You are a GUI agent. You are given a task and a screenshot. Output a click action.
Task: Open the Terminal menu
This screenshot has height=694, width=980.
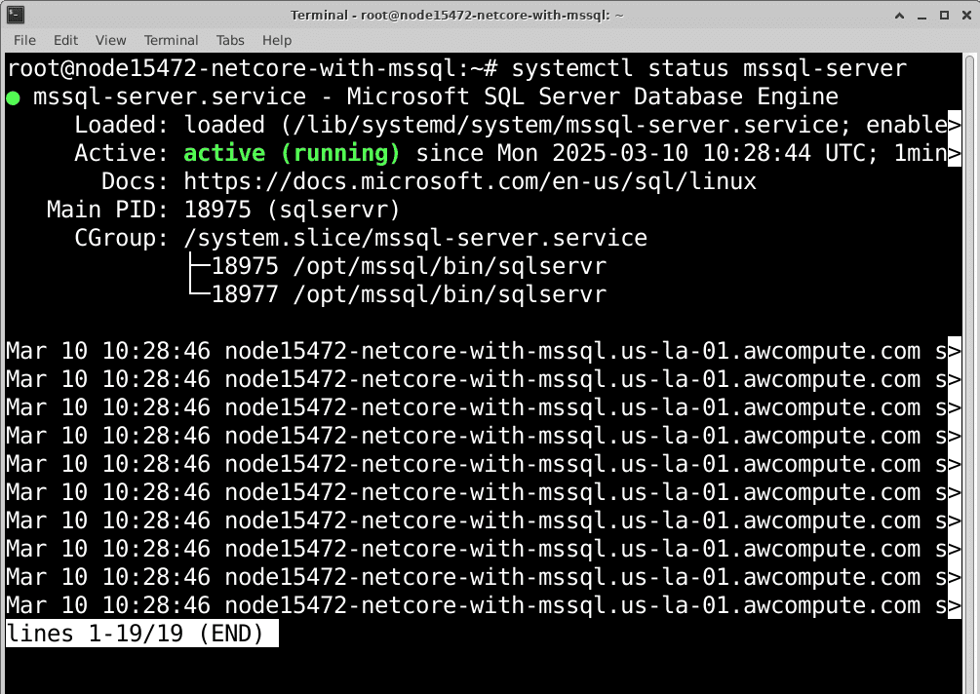click(171, 40)
